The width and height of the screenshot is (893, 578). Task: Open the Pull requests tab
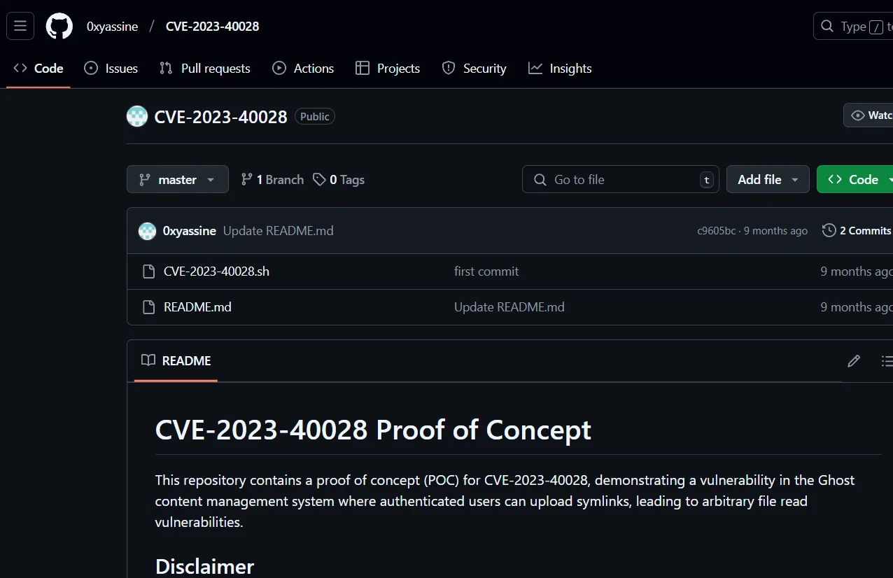[x=205, y=69]
